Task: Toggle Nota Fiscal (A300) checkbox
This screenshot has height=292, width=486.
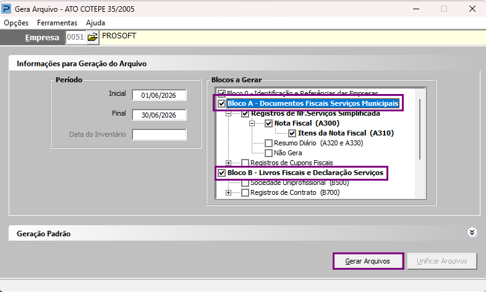Action: click(268, 123)
